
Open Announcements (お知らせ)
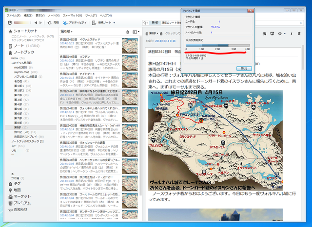pyautogui.click(x=18, y=210)
